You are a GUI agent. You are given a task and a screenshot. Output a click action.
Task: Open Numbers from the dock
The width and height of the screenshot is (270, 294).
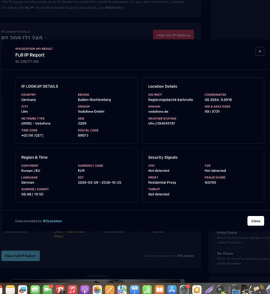point(147,290)
